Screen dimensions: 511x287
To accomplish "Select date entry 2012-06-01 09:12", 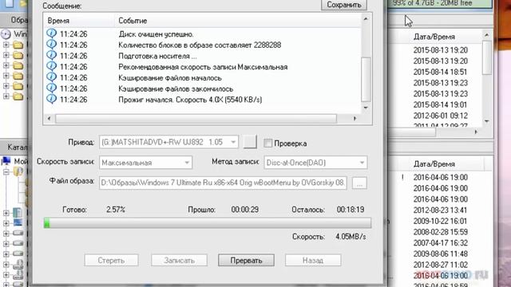I will pyautogui.click(x=440, y=116).
